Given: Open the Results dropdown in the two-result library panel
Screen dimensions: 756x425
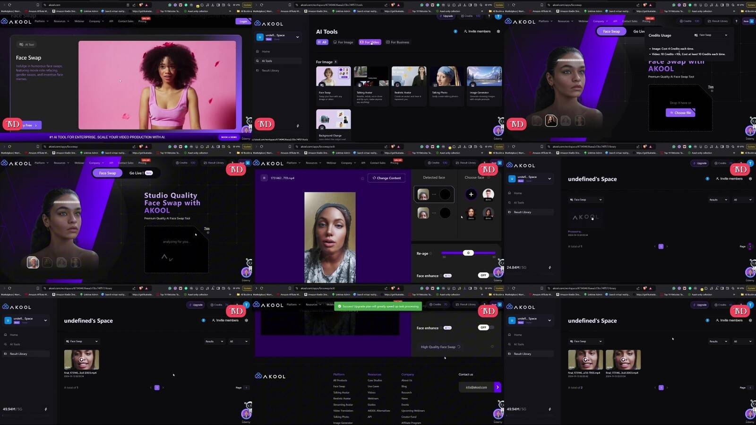Looking at the screenshot, I should [718, 341].
